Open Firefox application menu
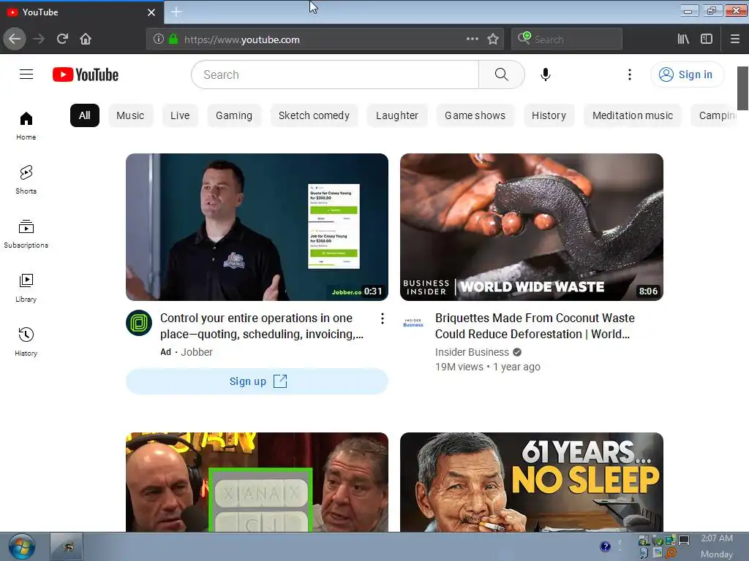 pyautogui.click(x=735, y=39)
